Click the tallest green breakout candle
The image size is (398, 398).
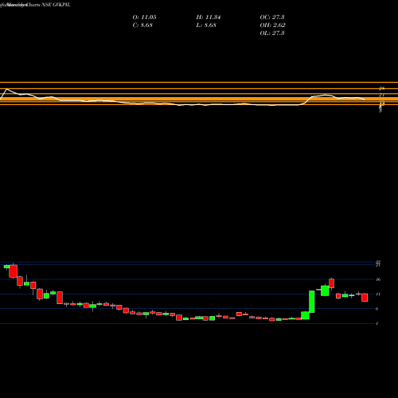coord(312,302)
